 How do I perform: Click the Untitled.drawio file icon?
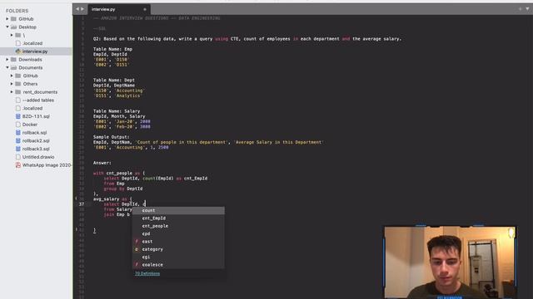pyautogui.click(x=18, y=157)
